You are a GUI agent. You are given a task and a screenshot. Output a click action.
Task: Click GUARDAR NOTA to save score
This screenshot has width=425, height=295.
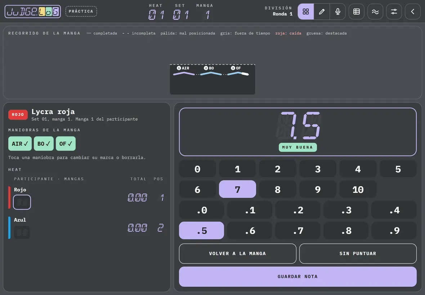[x=297, y=277]
